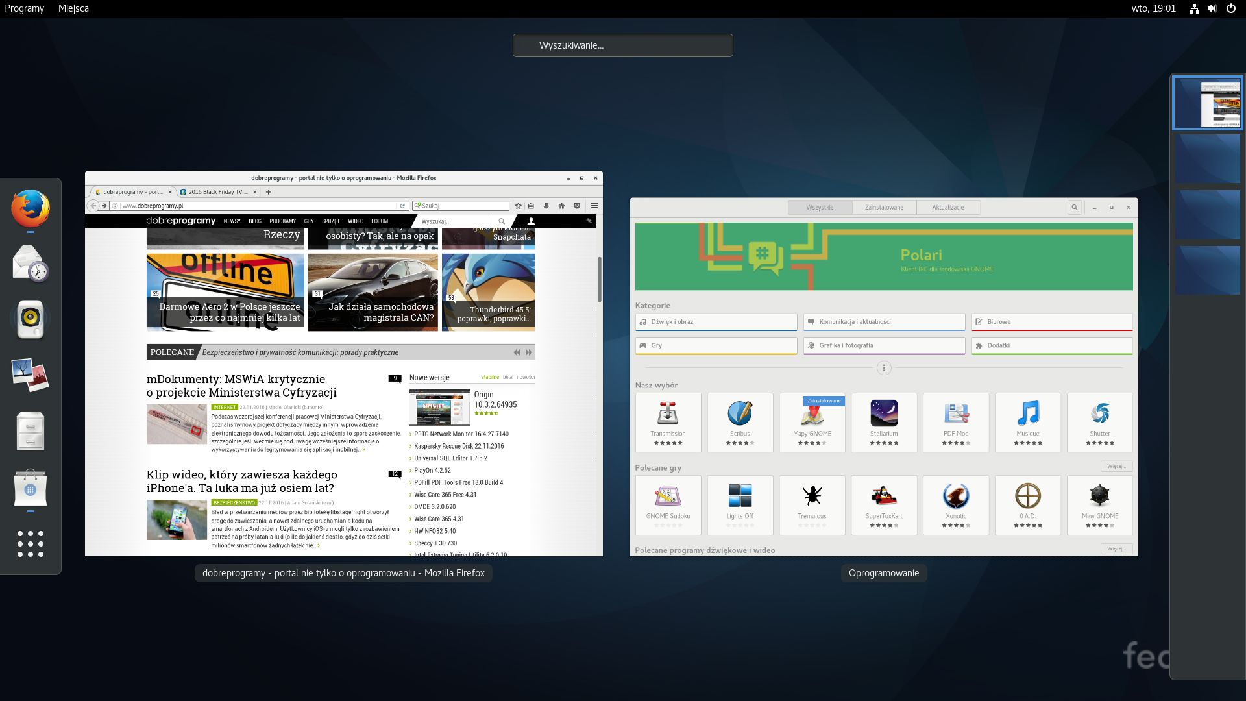Switch to the Zainstalowane tab
The width and height of the screenshot is (1246, 701).
click(884, 207)
